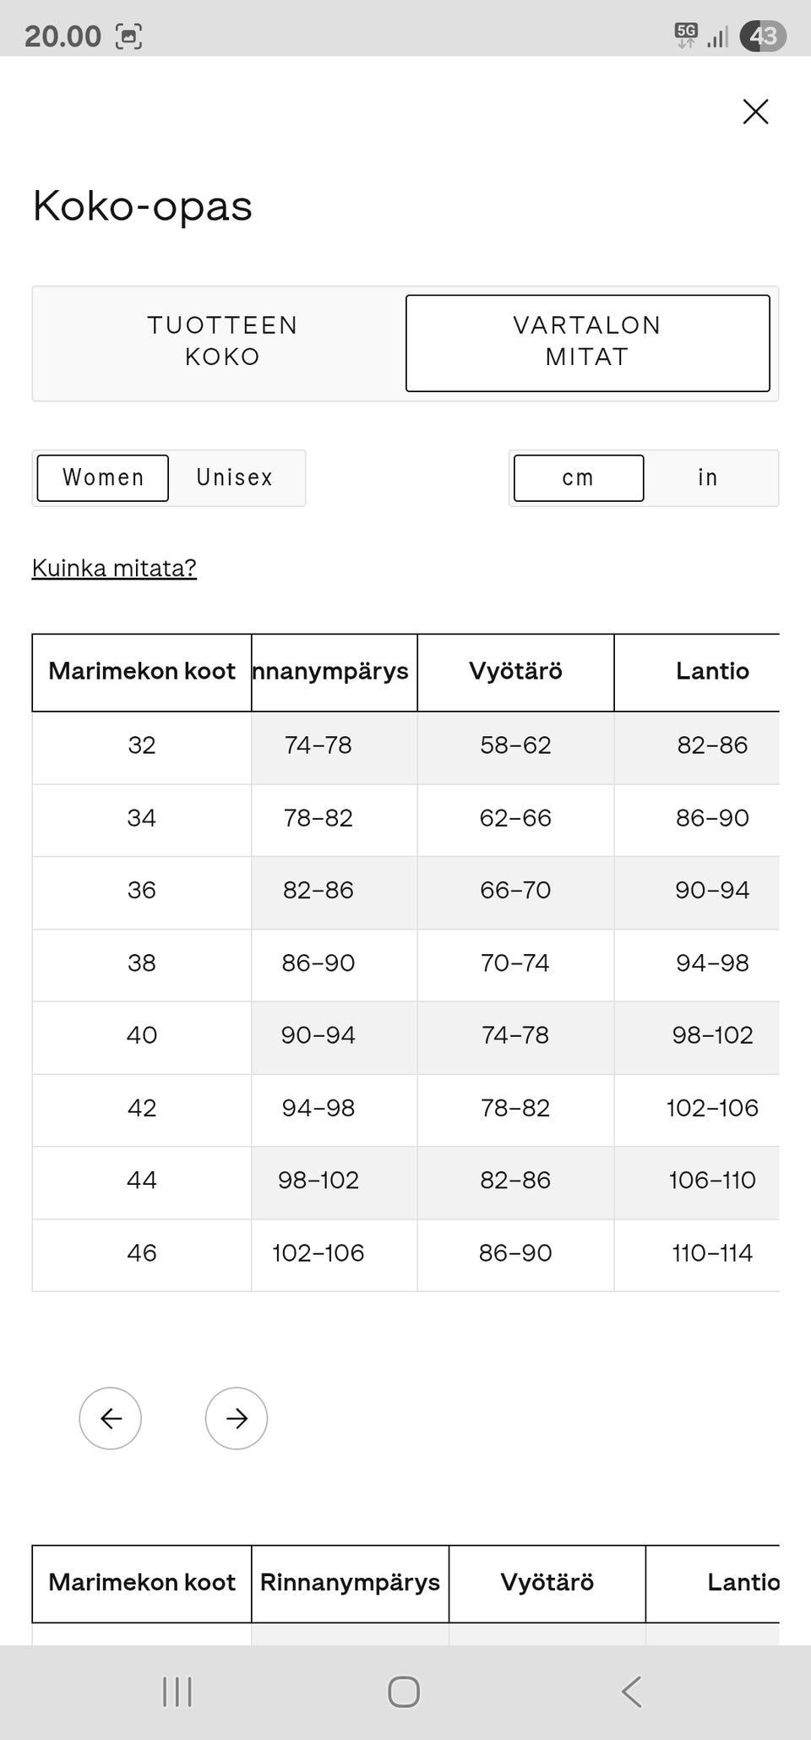The image size is (811, 1740).
Task: Select size 38 row in table
Action: [142, 963]
